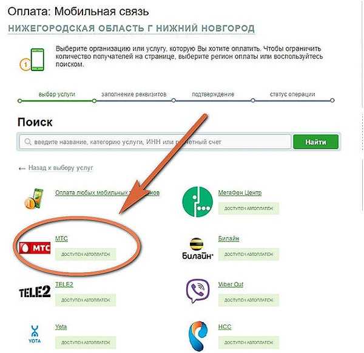Image resolution: width=364 pixels, height=353 pixels.
Task: Open the TELE2 text link
Action: (64, 284)
